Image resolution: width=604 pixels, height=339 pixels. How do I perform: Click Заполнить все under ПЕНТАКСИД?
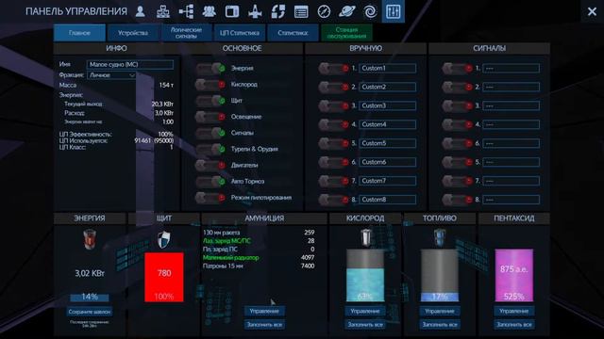(513, 325)
